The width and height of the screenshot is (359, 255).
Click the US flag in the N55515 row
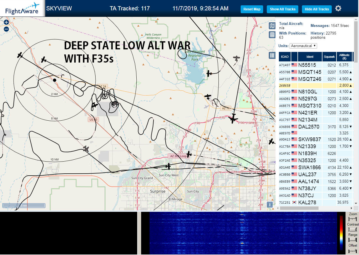[294, 65]
